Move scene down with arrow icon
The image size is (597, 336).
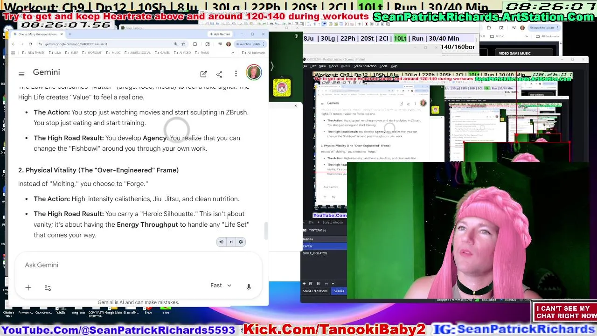pos(333,283)
